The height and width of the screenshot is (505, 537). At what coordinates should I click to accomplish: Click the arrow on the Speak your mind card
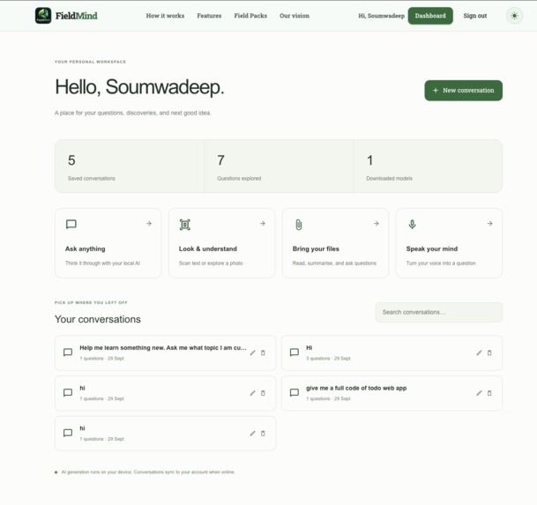[490, 224]
